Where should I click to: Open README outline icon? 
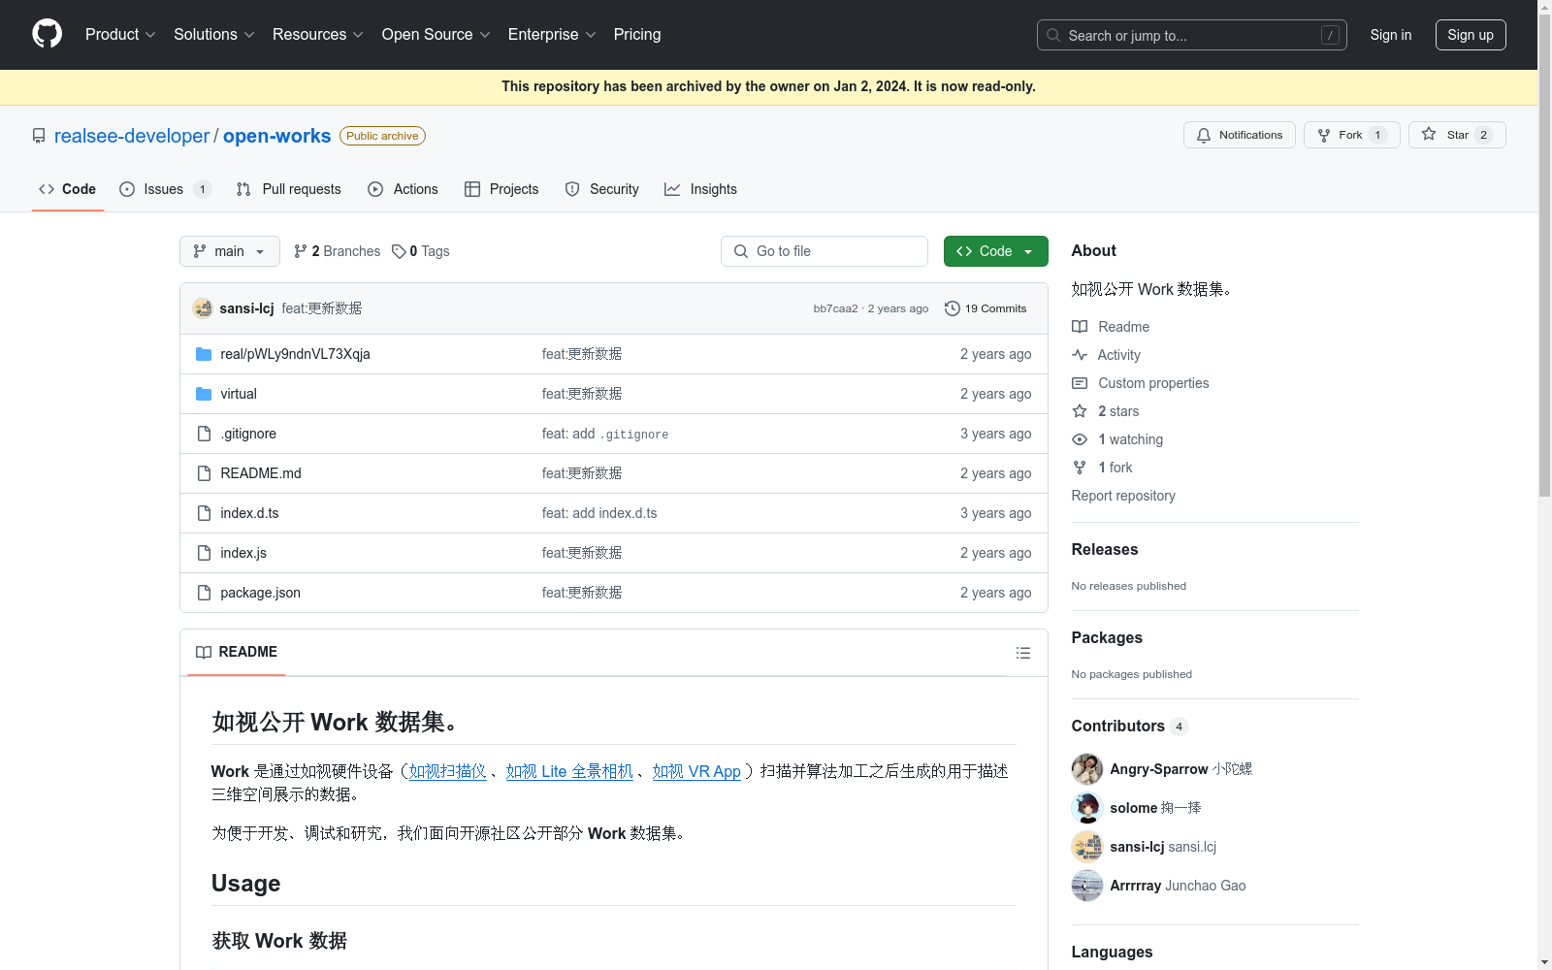[1023, 653]
